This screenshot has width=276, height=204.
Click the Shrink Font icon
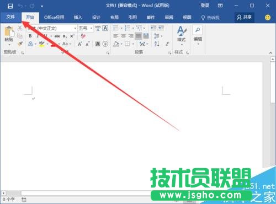(87, 44)
